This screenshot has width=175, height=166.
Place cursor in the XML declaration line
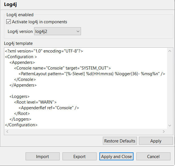click(44, 51)
